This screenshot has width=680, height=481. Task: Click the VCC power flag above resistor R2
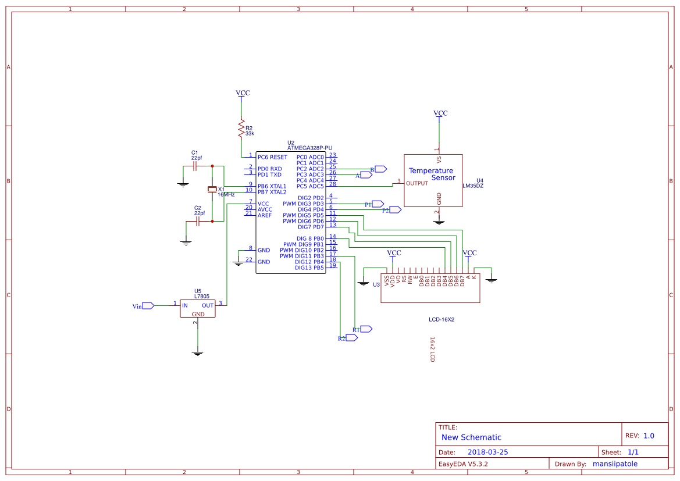tap(242, 93)
